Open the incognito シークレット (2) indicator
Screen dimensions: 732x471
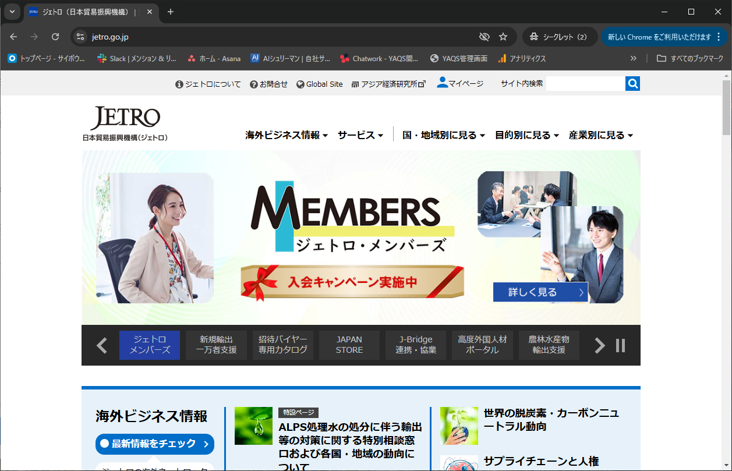point(559,37)
